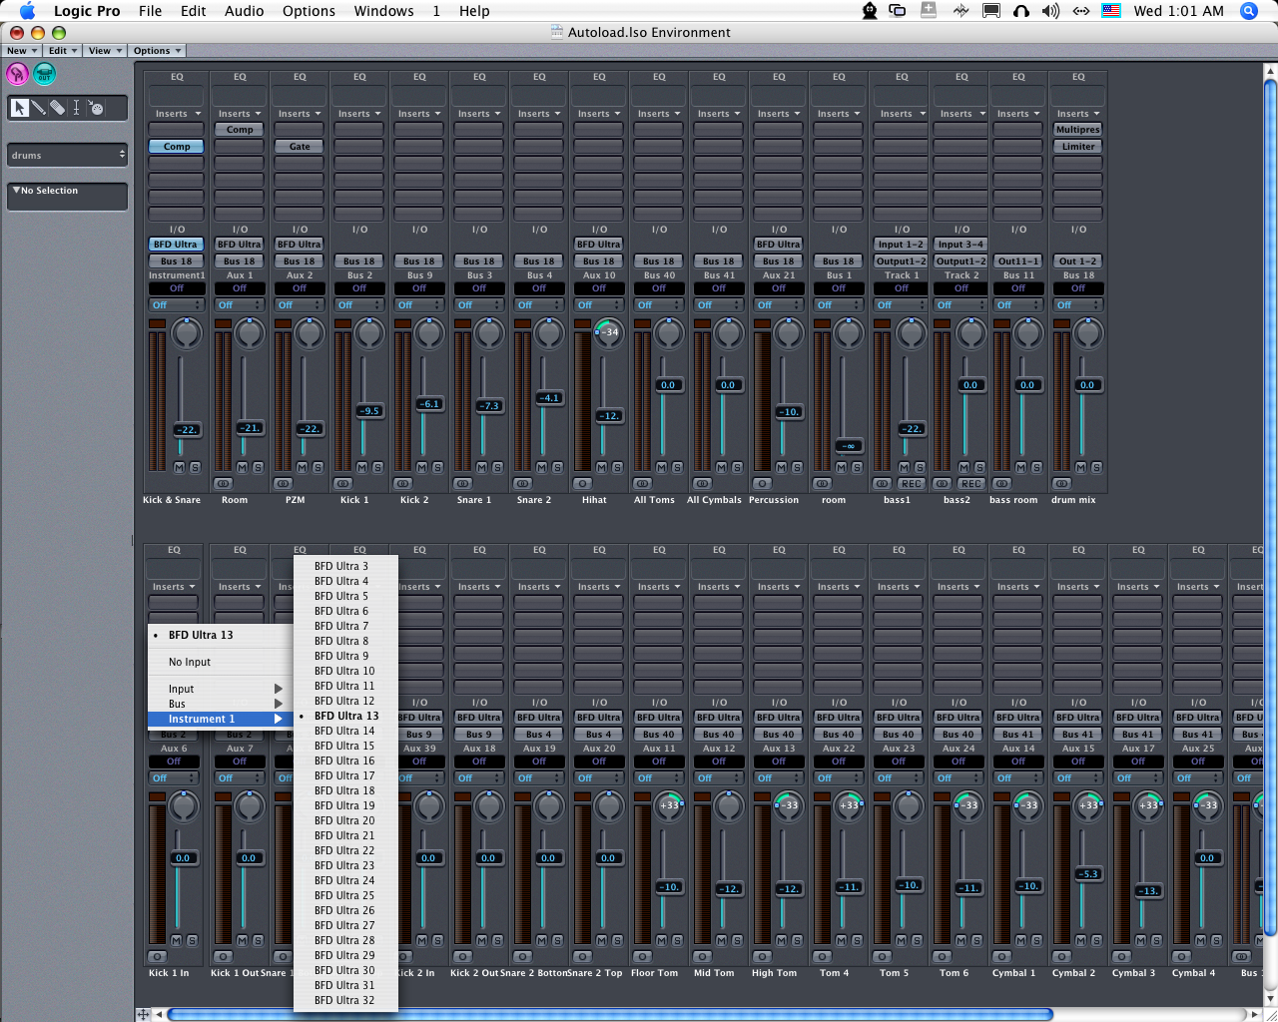This screenshot has width=1278, height=1022.
Task: Open the drums layer dropdown
Action: click(67, 155)
